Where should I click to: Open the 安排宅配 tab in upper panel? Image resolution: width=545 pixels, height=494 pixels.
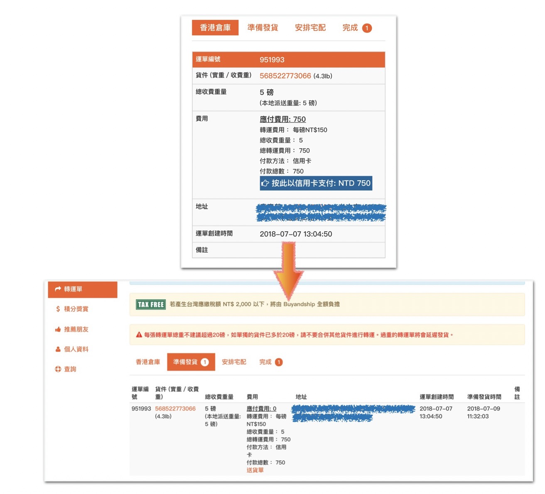click(x=310, y=28)
